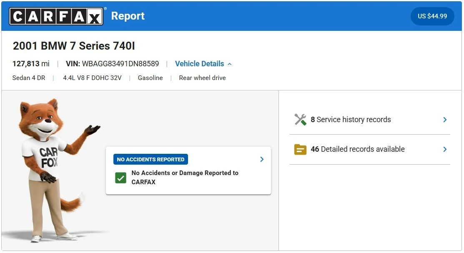Click the detailed records folder icon
Screen dimensions: 464x253
coord(300,150)
